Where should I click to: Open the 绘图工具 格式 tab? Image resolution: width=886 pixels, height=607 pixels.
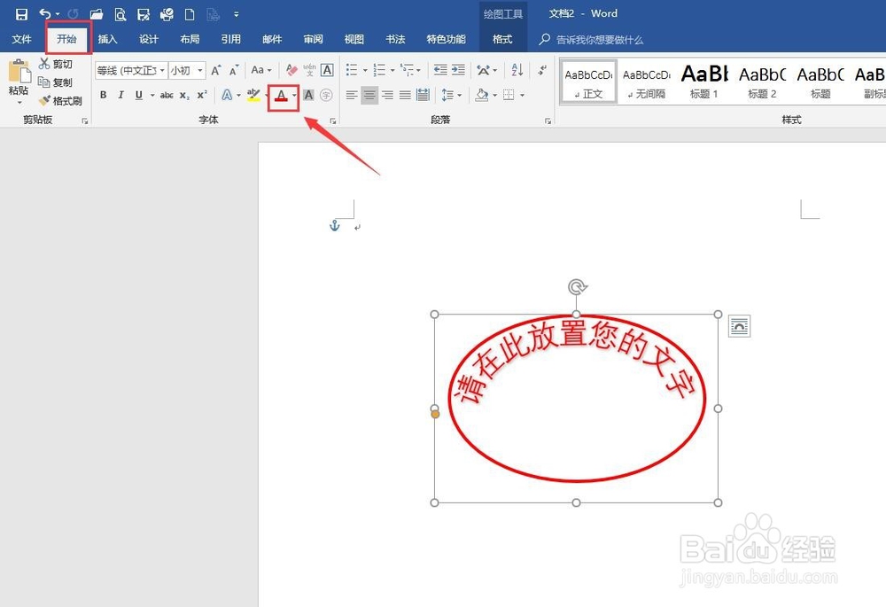coord(502,39)
